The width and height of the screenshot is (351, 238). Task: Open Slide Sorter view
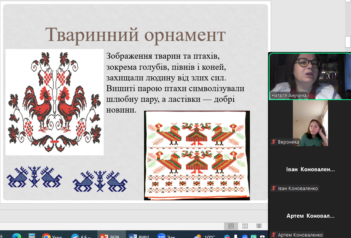coord(245,226)
